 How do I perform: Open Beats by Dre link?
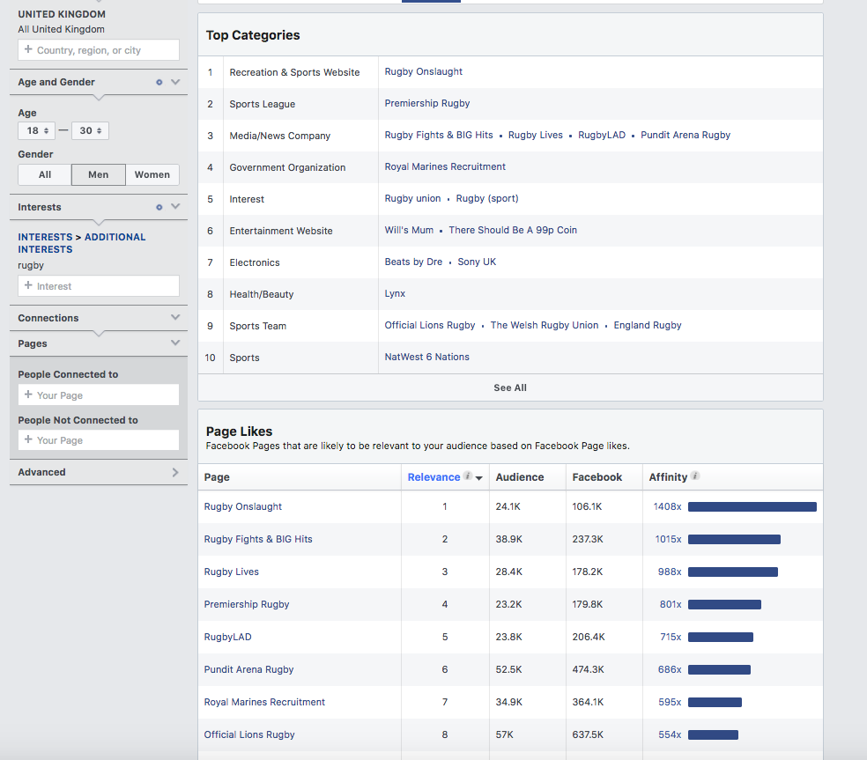[x=413, y=262]
